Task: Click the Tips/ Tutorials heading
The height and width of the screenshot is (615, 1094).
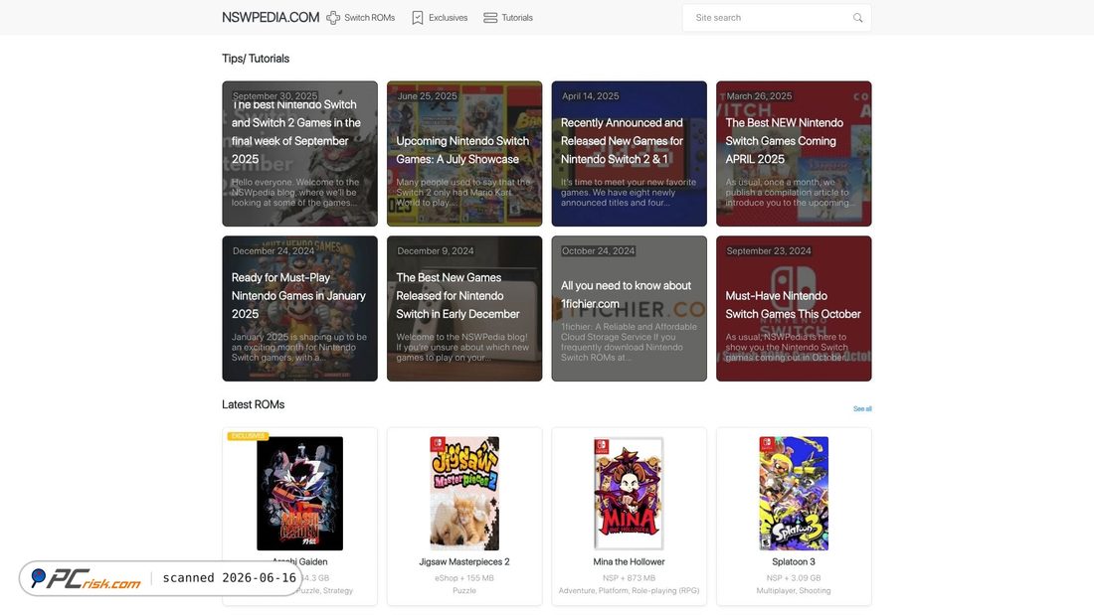Action: [256, 59]
